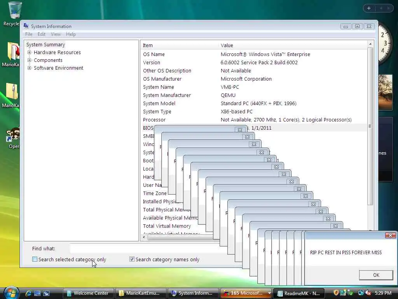Click the Value column header
This screenshot has width=398, height=299.
[293, 45]
